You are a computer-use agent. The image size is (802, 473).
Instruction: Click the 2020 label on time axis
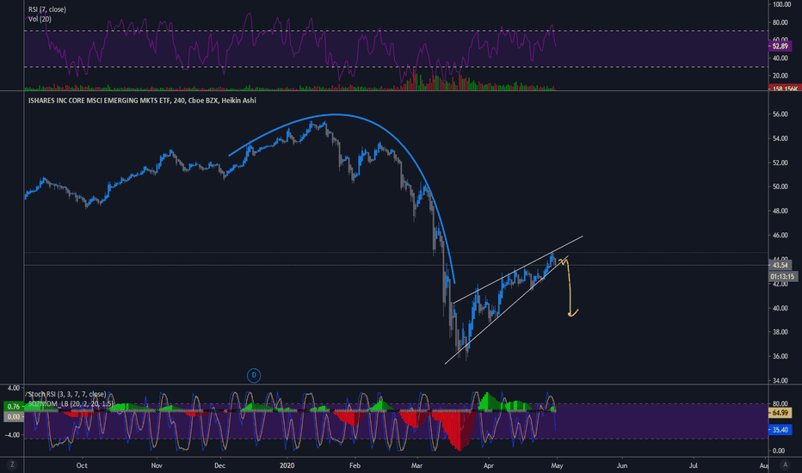(287, 465)
